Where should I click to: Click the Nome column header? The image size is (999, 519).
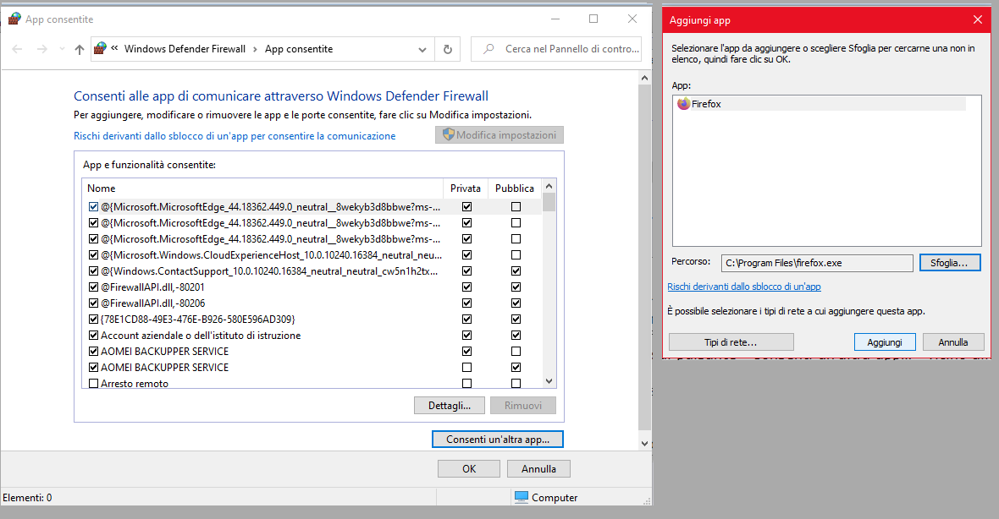[262, 188]
